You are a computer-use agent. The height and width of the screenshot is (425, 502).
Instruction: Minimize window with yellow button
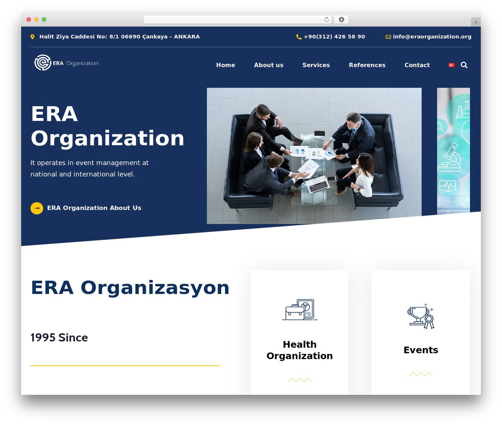[36, 20]
